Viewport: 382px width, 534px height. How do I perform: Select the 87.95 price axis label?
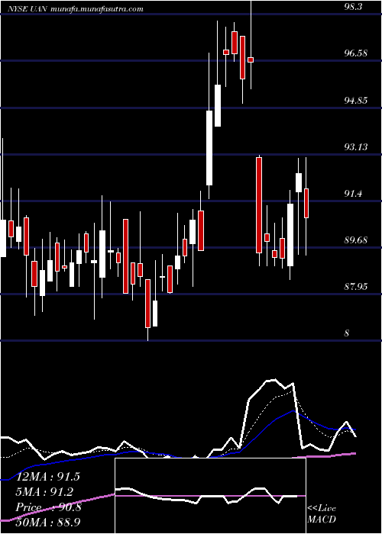point(356,286)
